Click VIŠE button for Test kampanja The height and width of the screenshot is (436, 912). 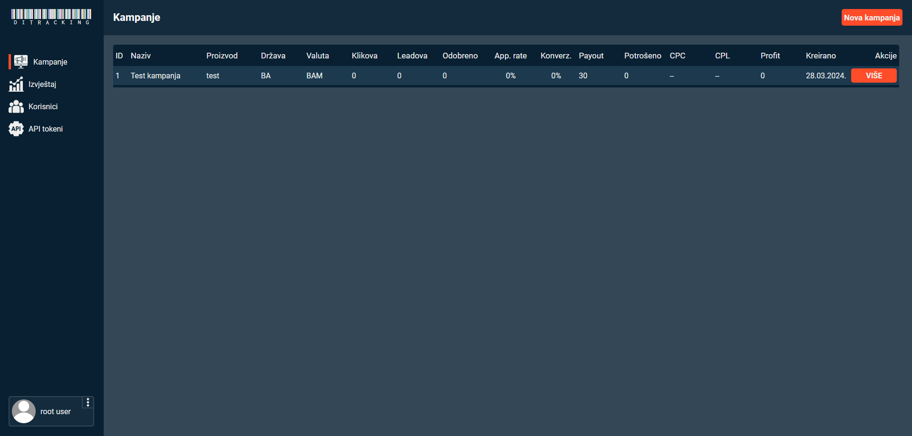click(x=873, y=76)
